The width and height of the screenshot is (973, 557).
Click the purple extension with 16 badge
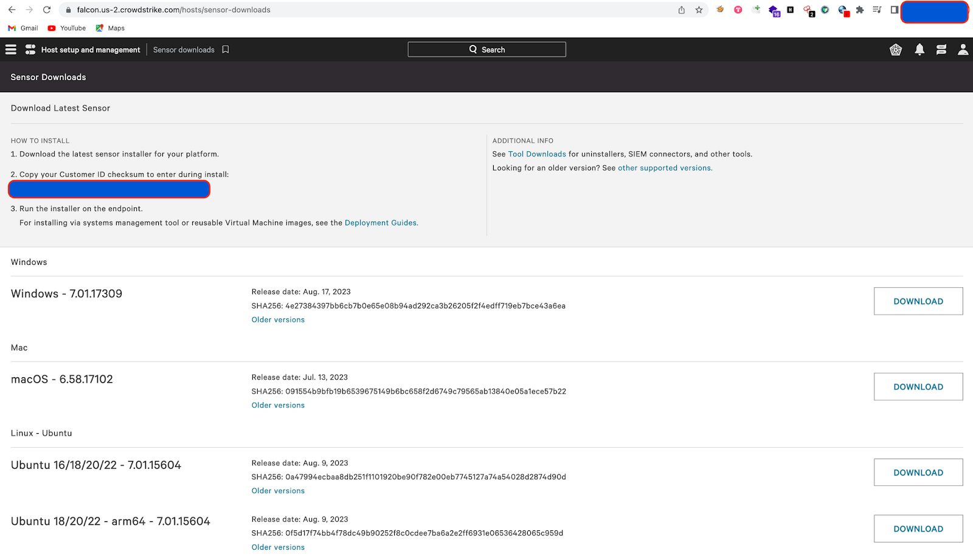point(774,10)
